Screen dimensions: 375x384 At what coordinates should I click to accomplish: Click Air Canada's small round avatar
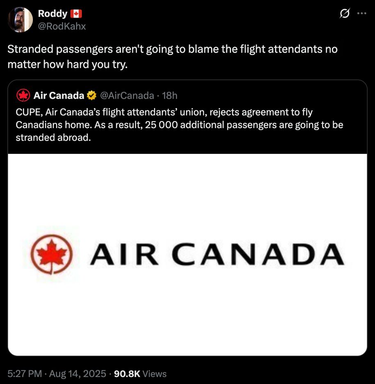[x=23, y=96]
